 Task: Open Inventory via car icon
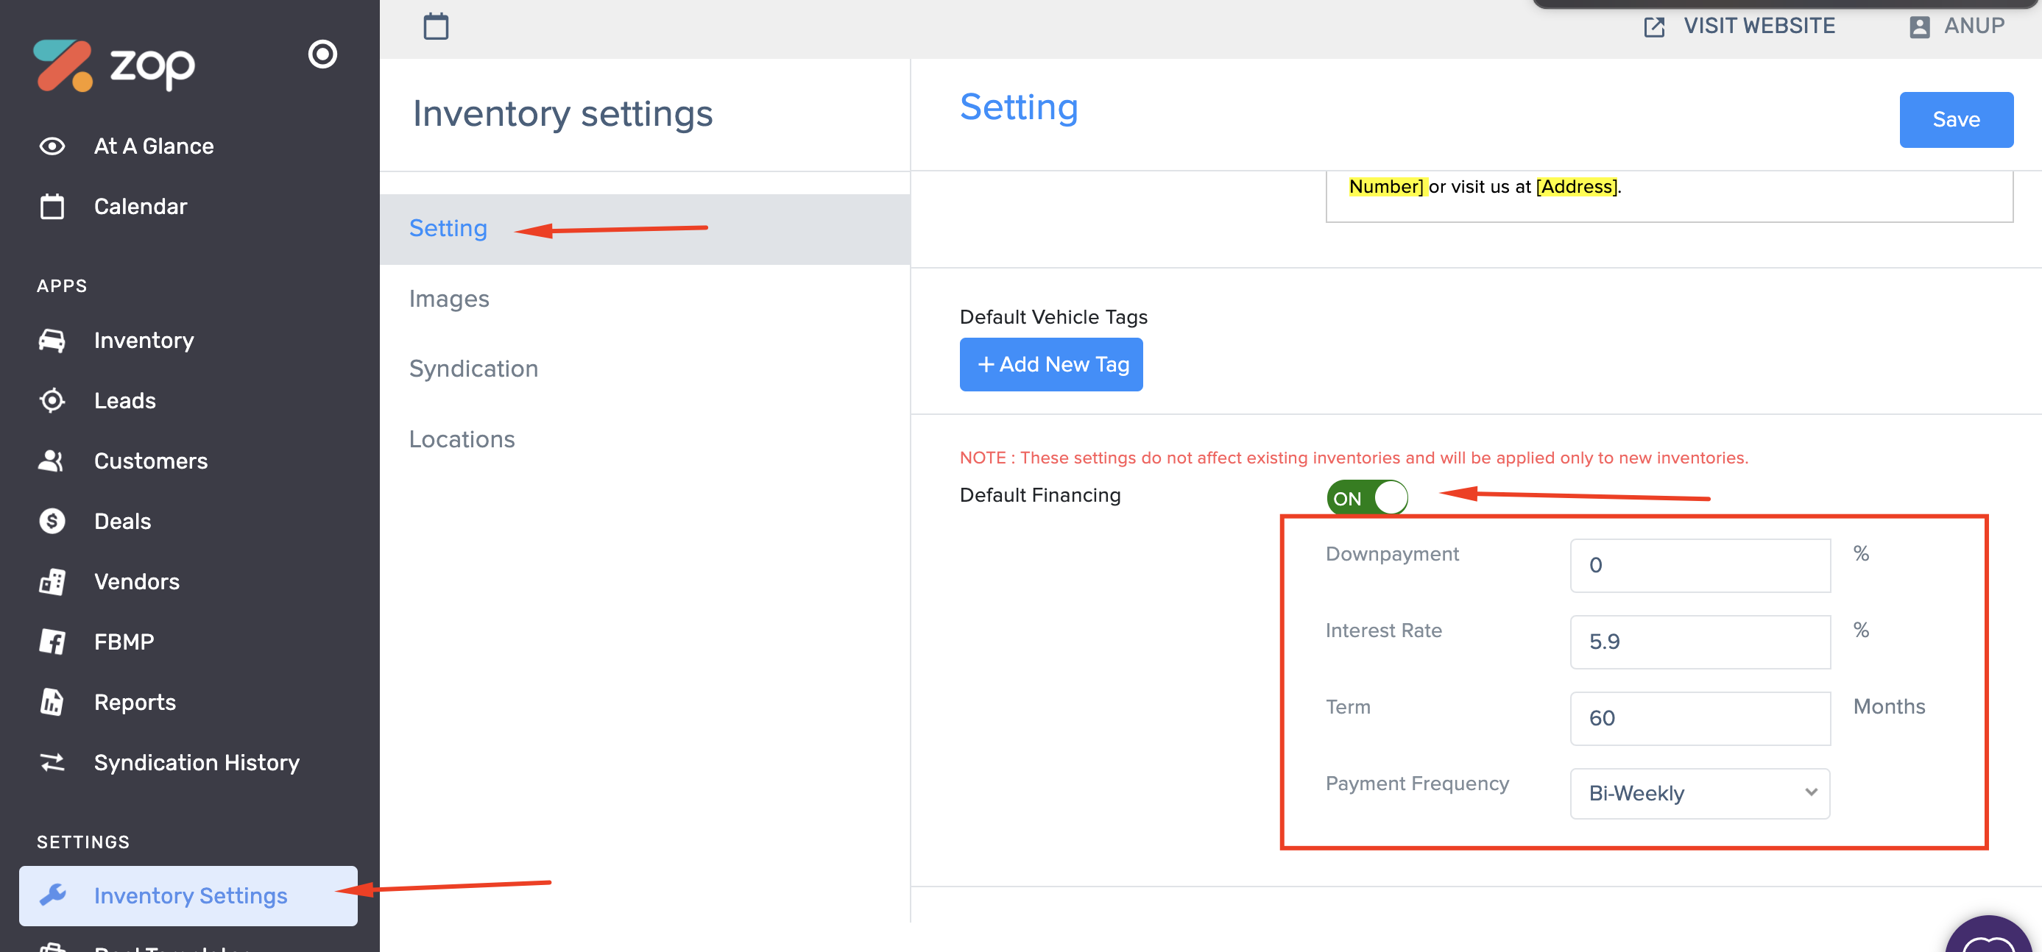pos(52,341)
